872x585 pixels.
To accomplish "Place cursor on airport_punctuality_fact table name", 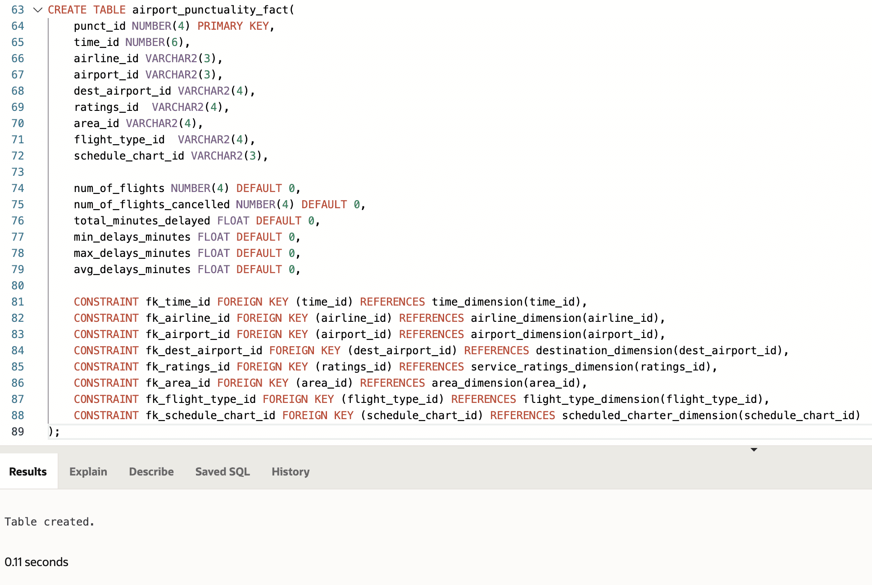I will click(x=210, y=10).
